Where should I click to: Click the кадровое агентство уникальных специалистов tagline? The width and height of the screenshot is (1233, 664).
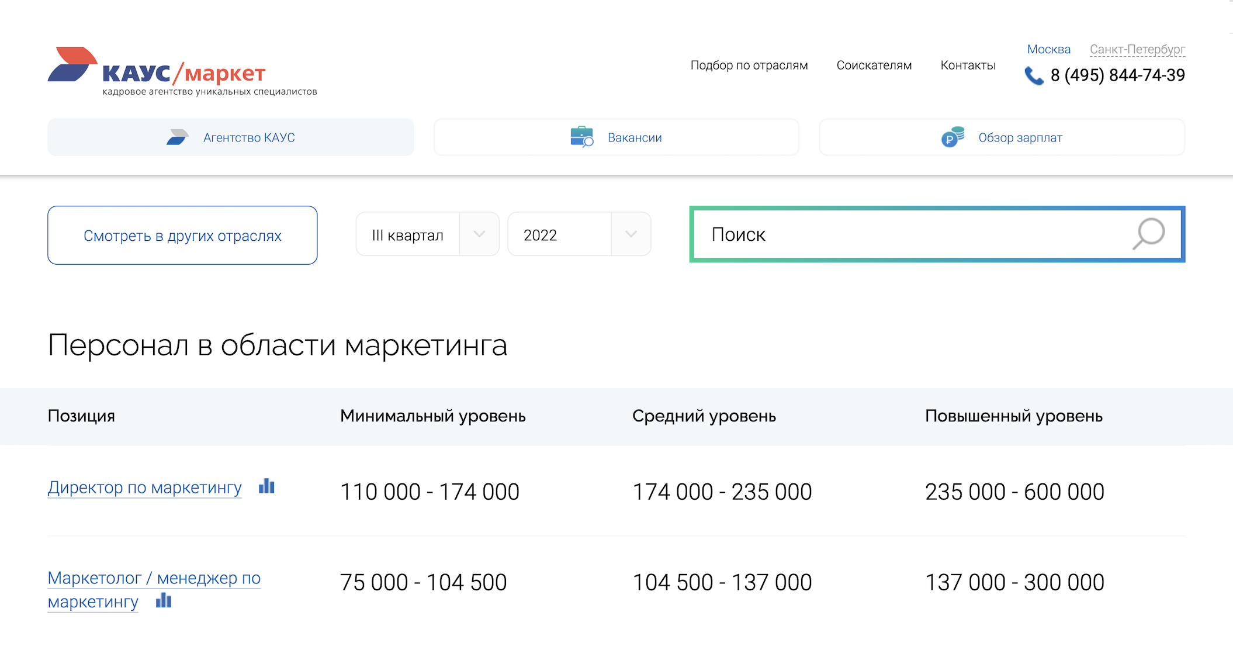coord(210,92)
